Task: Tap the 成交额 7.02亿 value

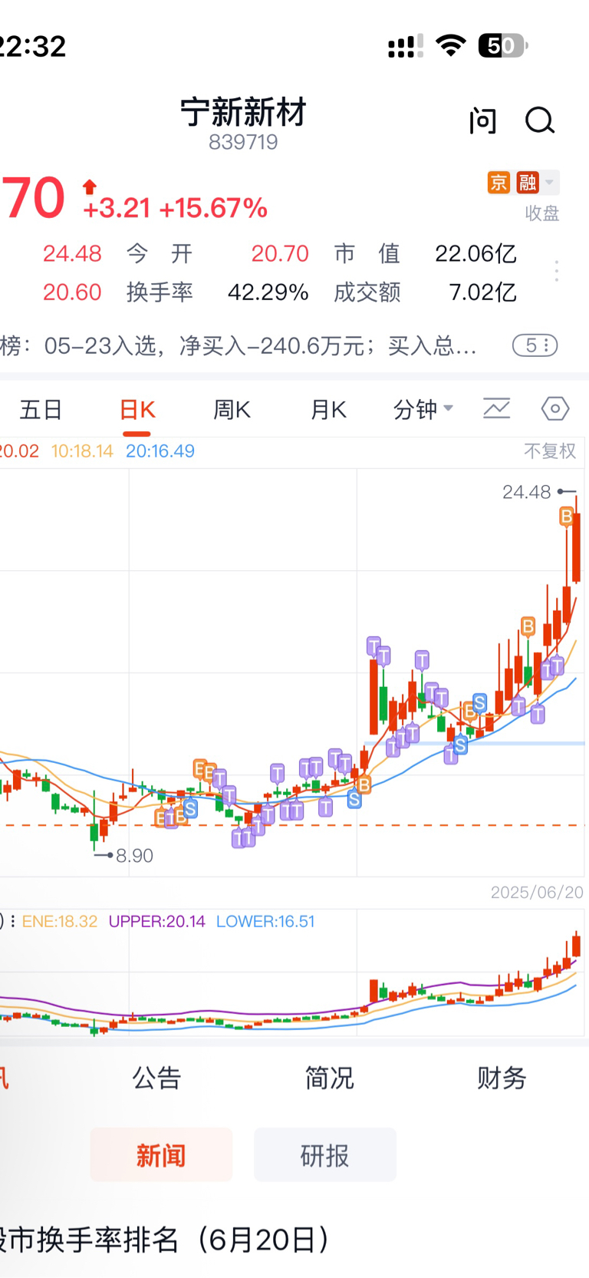Action: click(482, 292)
